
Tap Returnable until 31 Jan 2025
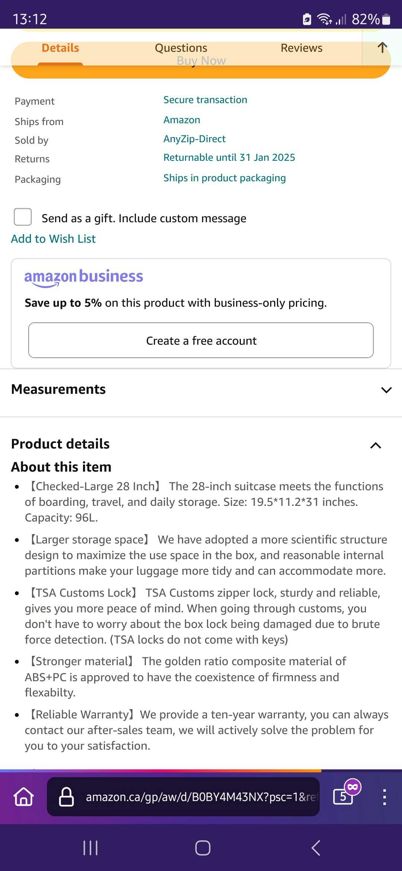229,157
